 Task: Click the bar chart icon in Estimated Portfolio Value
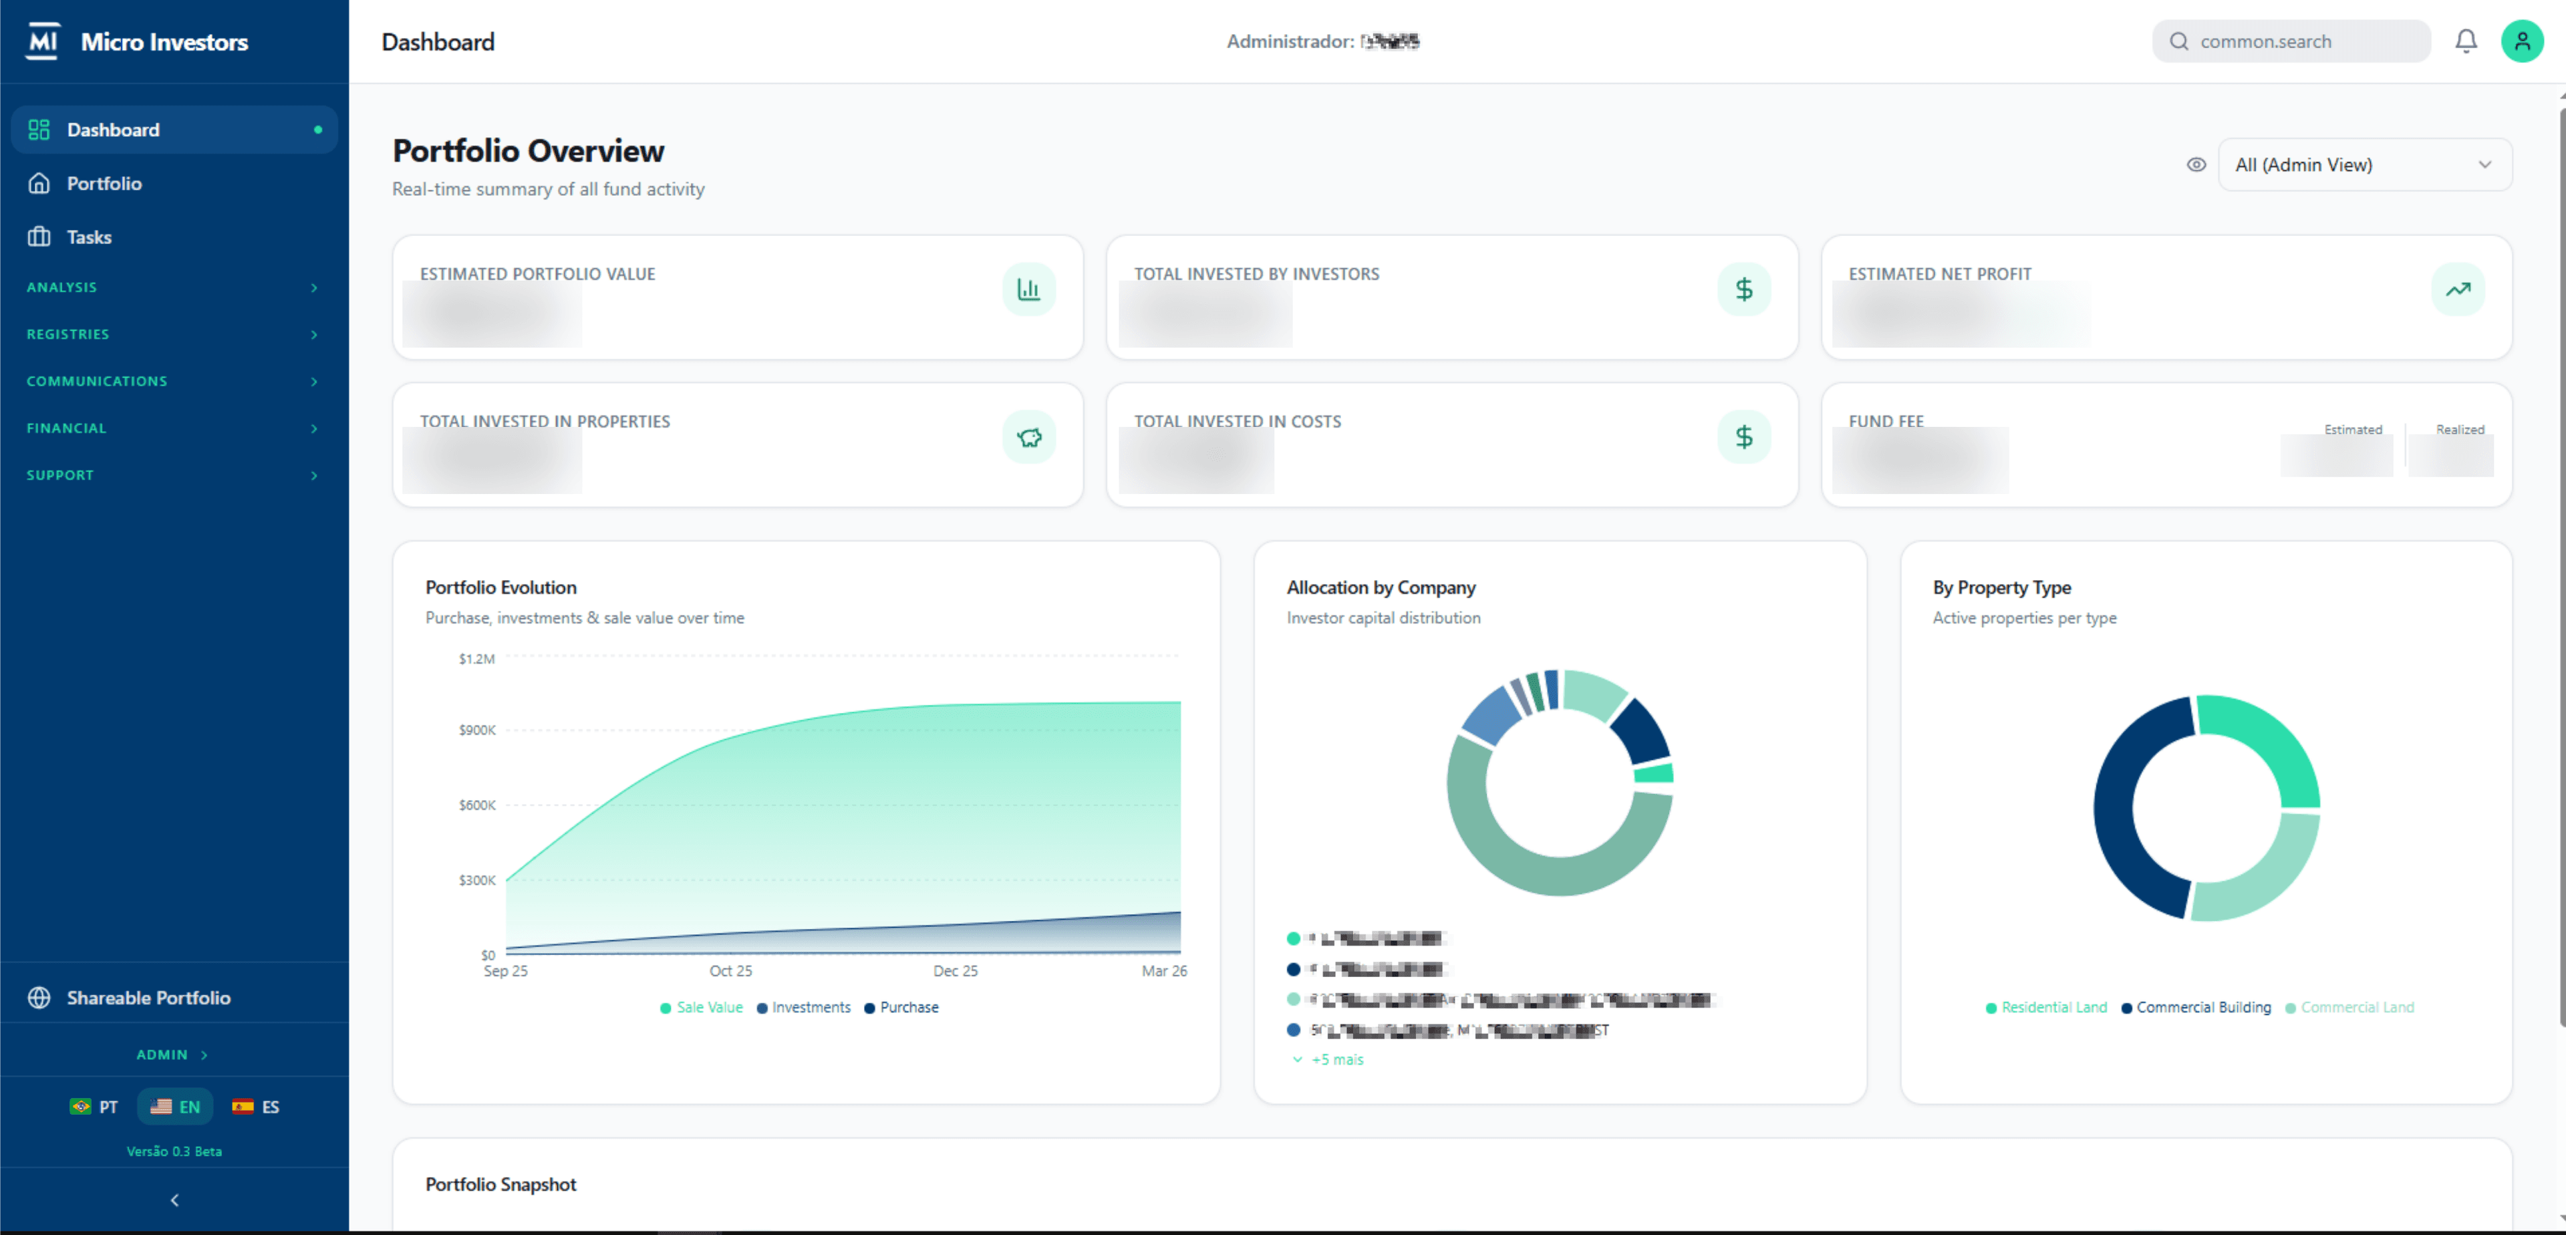(x=1028, y=289)
